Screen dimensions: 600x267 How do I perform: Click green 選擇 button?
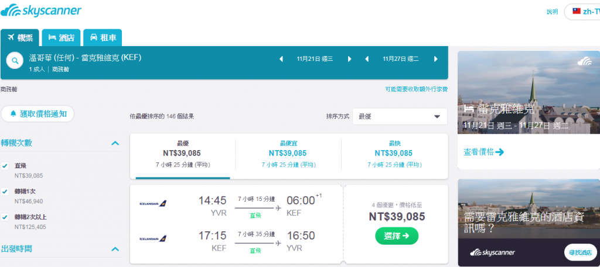(397, 235)
